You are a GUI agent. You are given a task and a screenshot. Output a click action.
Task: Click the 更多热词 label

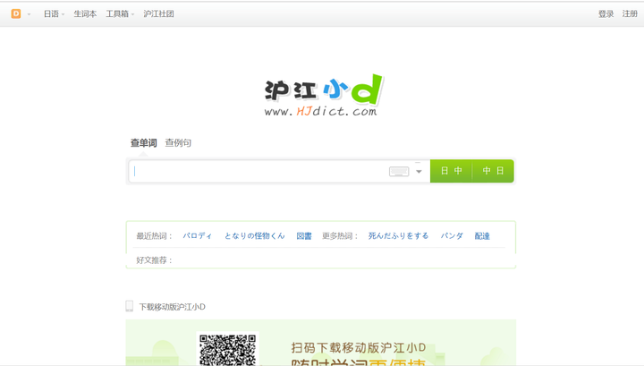pos(340,235)
